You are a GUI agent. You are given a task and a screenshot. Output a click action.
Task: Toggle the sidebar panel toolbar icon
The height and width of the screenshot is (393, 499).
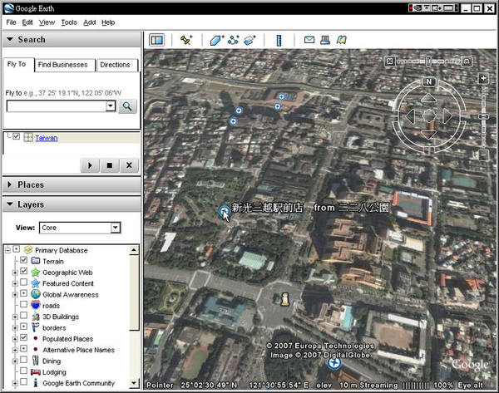pyautogui.click(x=157, y=40)
